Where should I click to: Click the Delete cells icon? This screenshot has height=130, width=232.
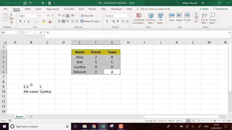click(179, 15)
